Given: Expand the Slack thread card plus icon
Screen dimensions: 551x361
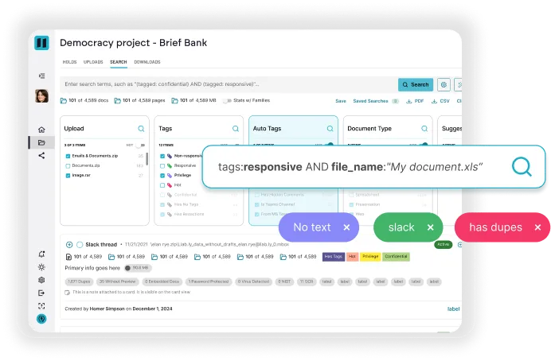Looking at the screenshot, I should 69,245.
